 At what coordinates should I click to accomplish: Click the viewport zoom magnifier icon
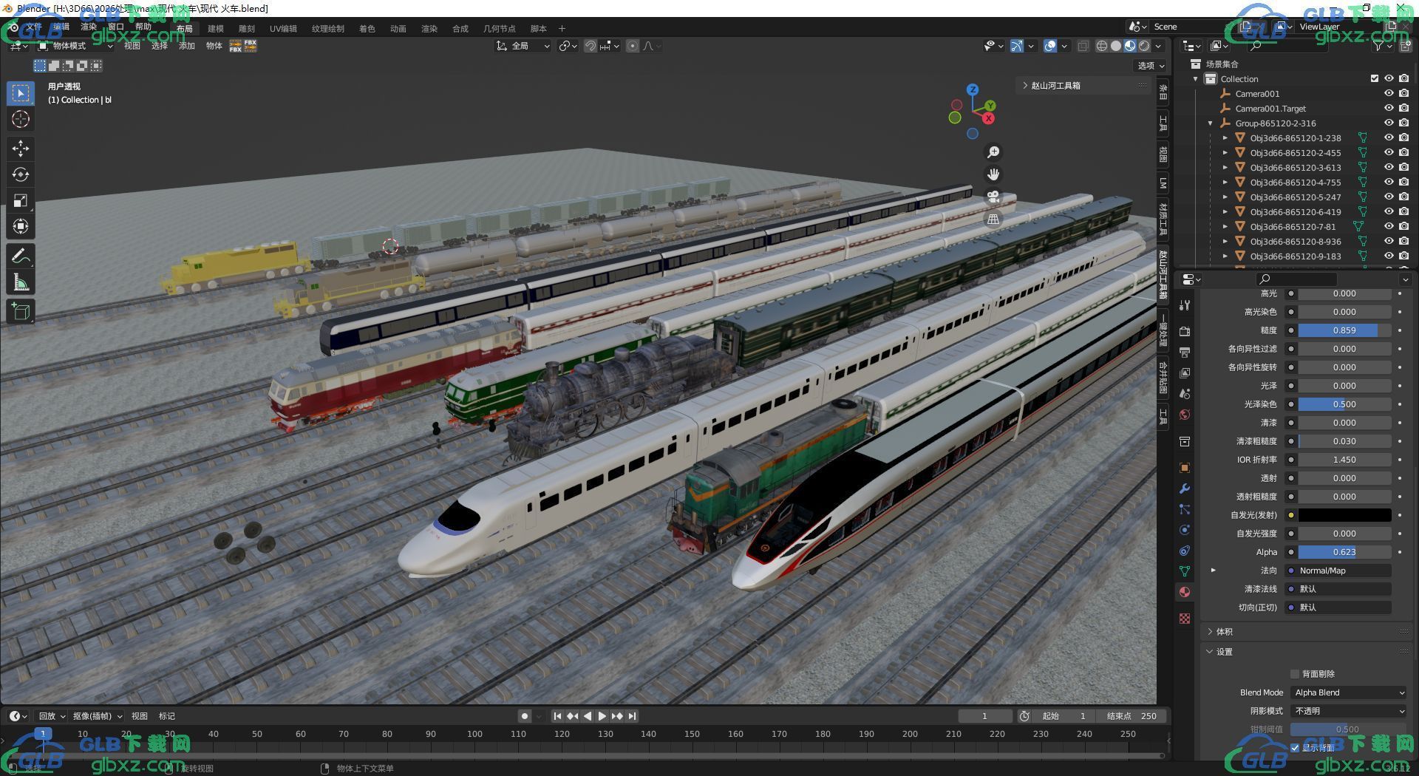(x=993, y=152)
